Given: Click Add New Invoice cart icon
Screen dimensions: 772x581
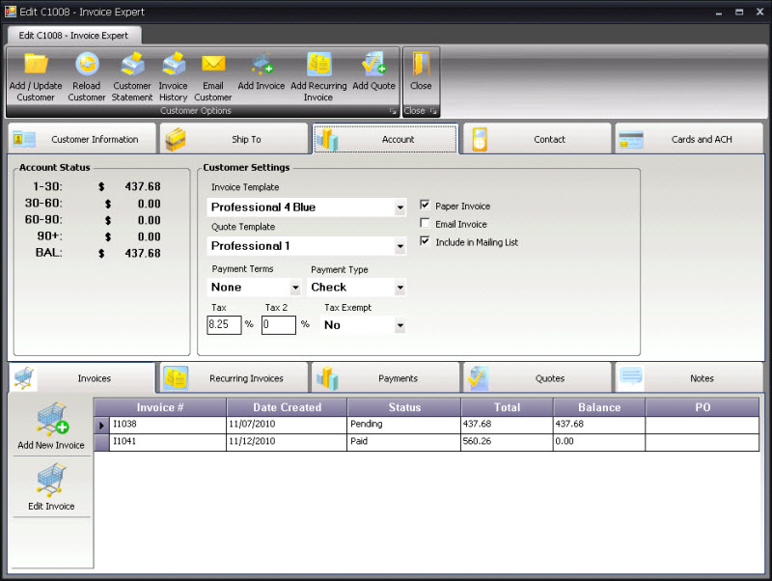Looking at the screenshot, I should [52, 420].
